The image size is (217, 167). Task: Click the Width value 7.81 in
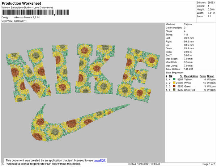pos(211,13)
